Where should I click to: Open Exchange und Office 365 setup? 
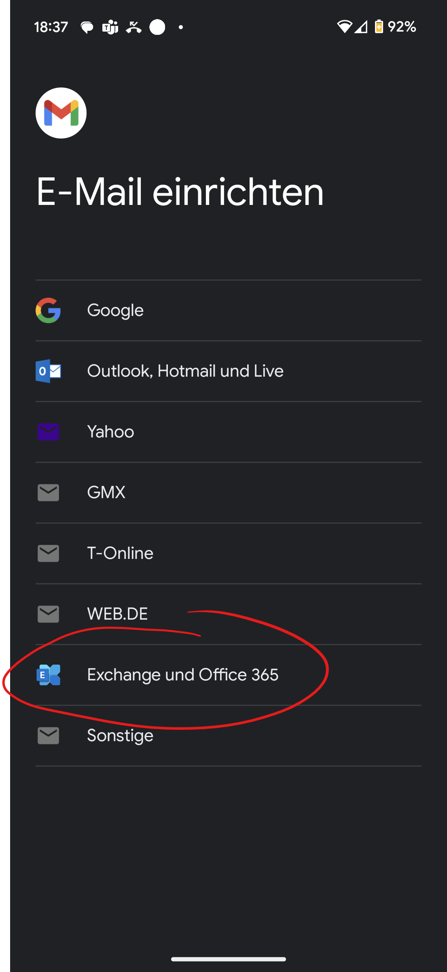pos(182,675)
